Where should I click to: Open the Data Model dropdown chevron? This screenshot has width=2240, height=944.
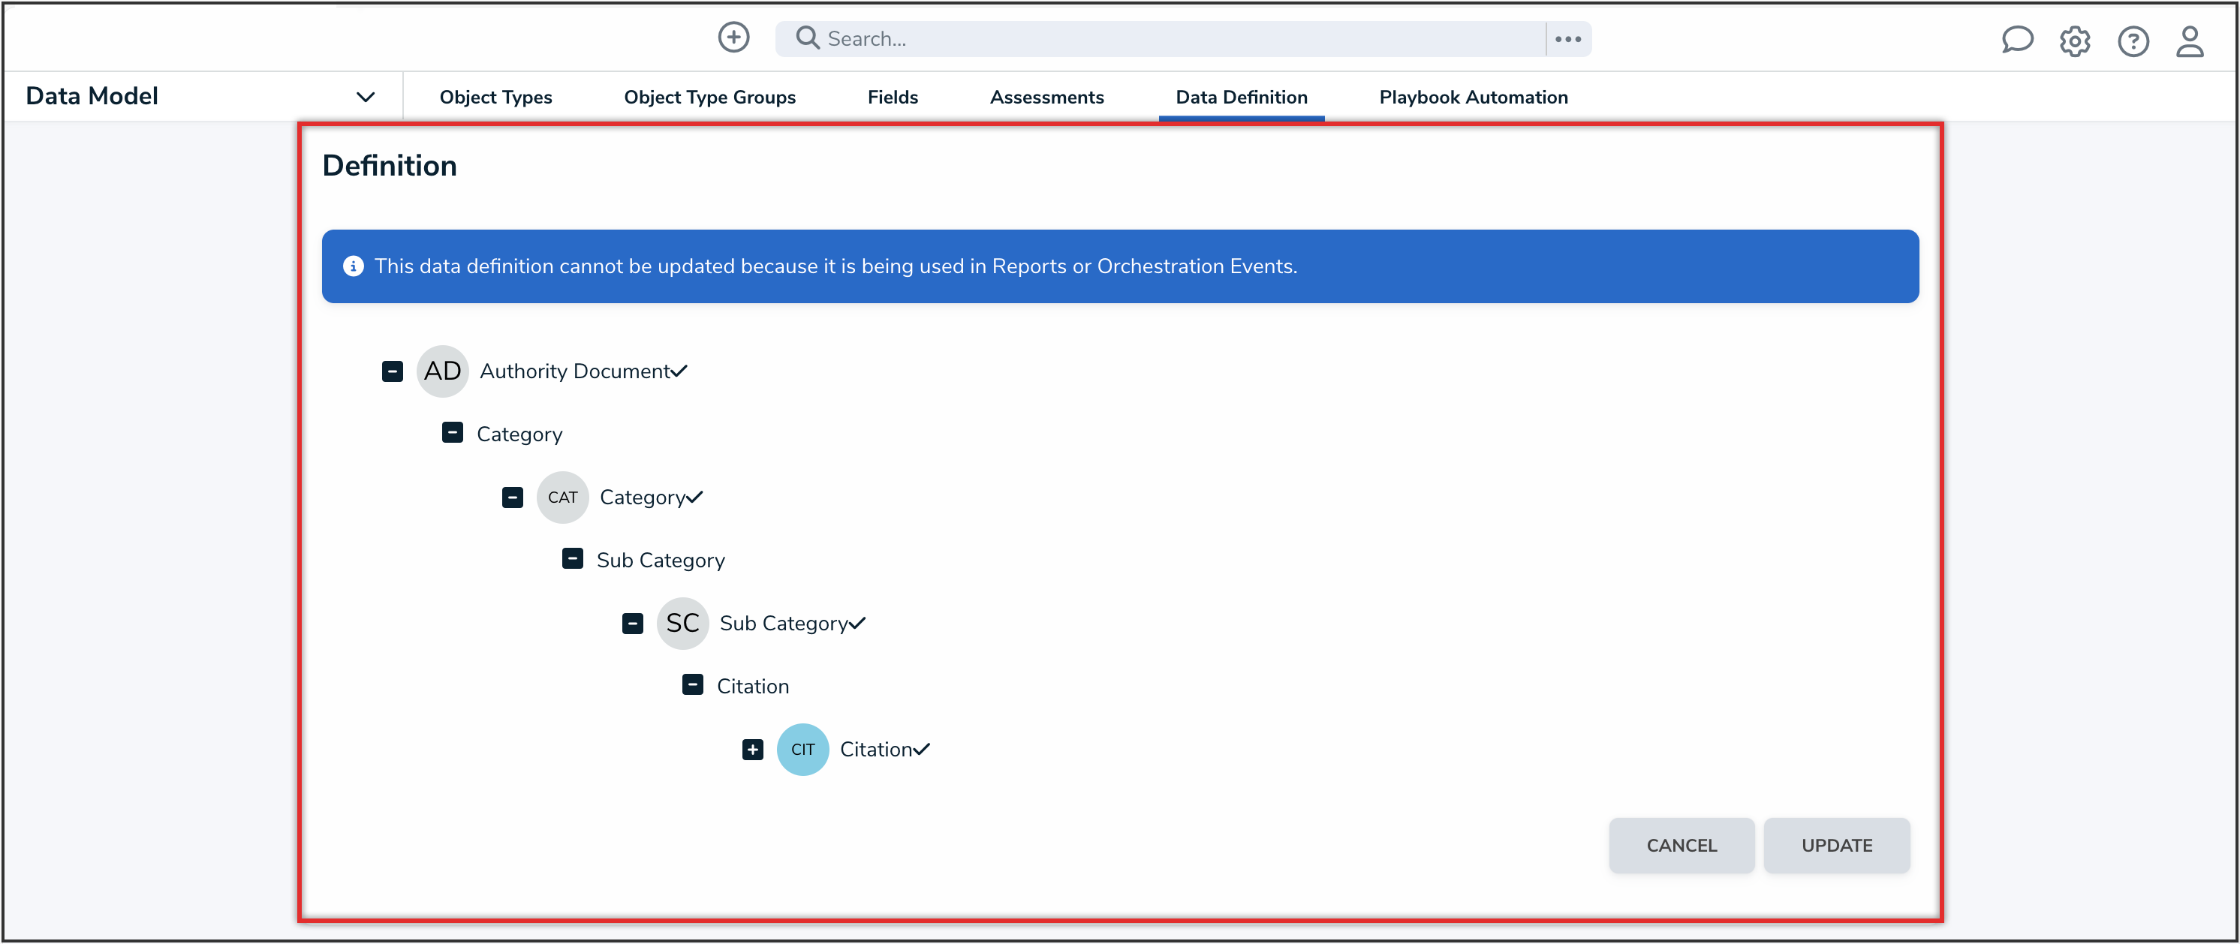pos(366,97)
